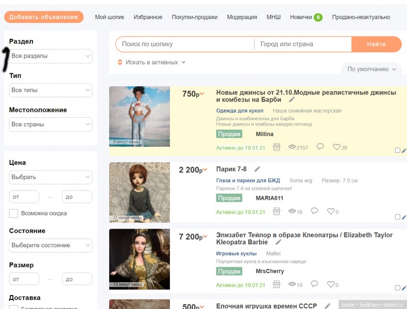The image size is (407, 309).
Task: Click pencil icon beside Елочная игрушка title
Action: tap(328, 306)
